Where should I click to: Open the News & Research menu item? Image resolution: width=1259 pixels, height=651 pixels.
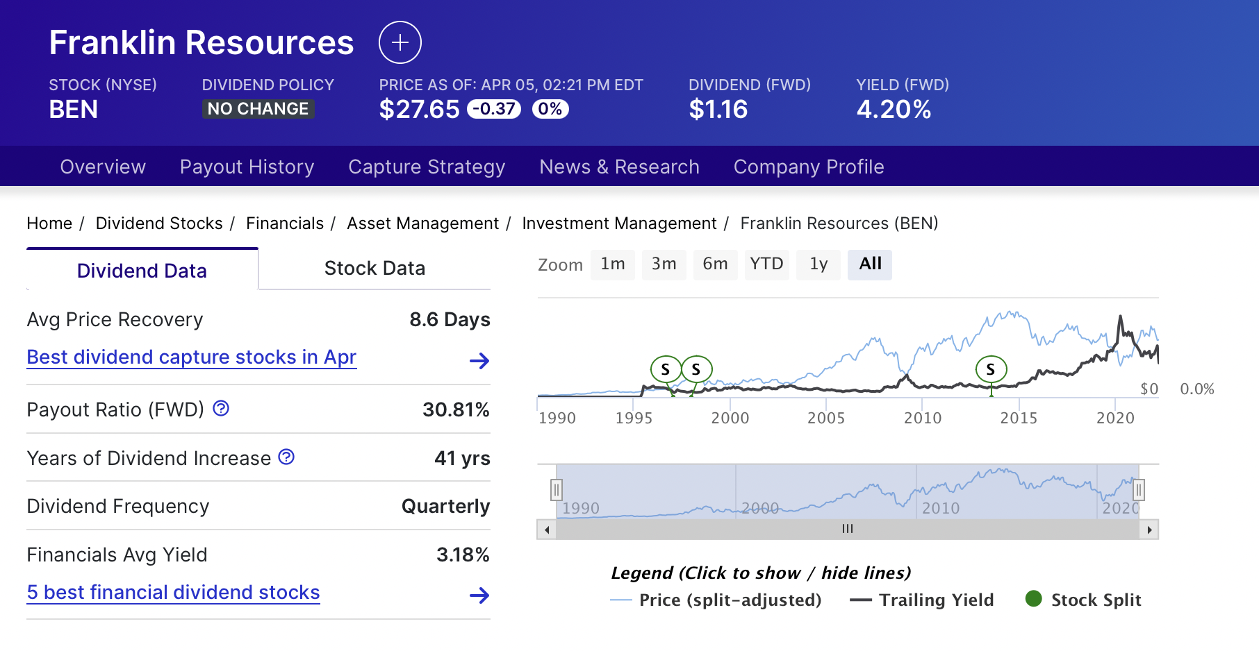619,167
